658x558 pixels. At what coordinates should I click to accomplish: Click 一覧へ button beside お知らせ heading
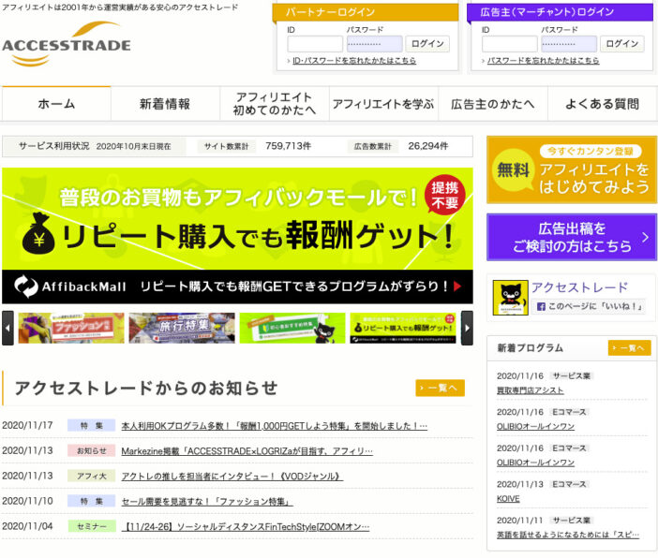click(441, 389)
